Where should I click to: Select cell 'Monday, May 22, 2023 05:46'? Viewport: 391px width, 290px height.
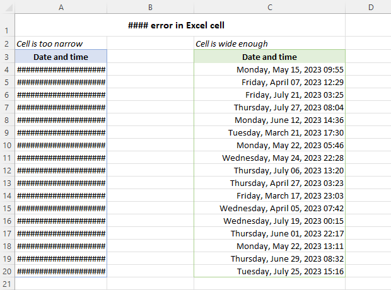coord(269,145)
